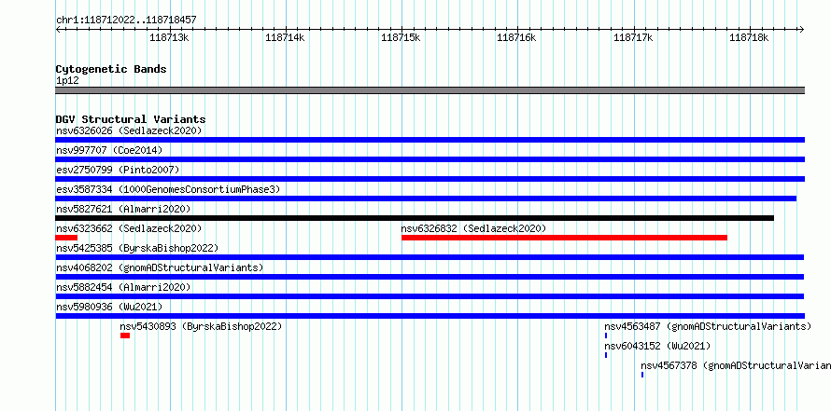831x411 pixels.
Task: Click the nsv5425385 (ByrskaBishop2022) label
Action: click(x=137, y=248)
